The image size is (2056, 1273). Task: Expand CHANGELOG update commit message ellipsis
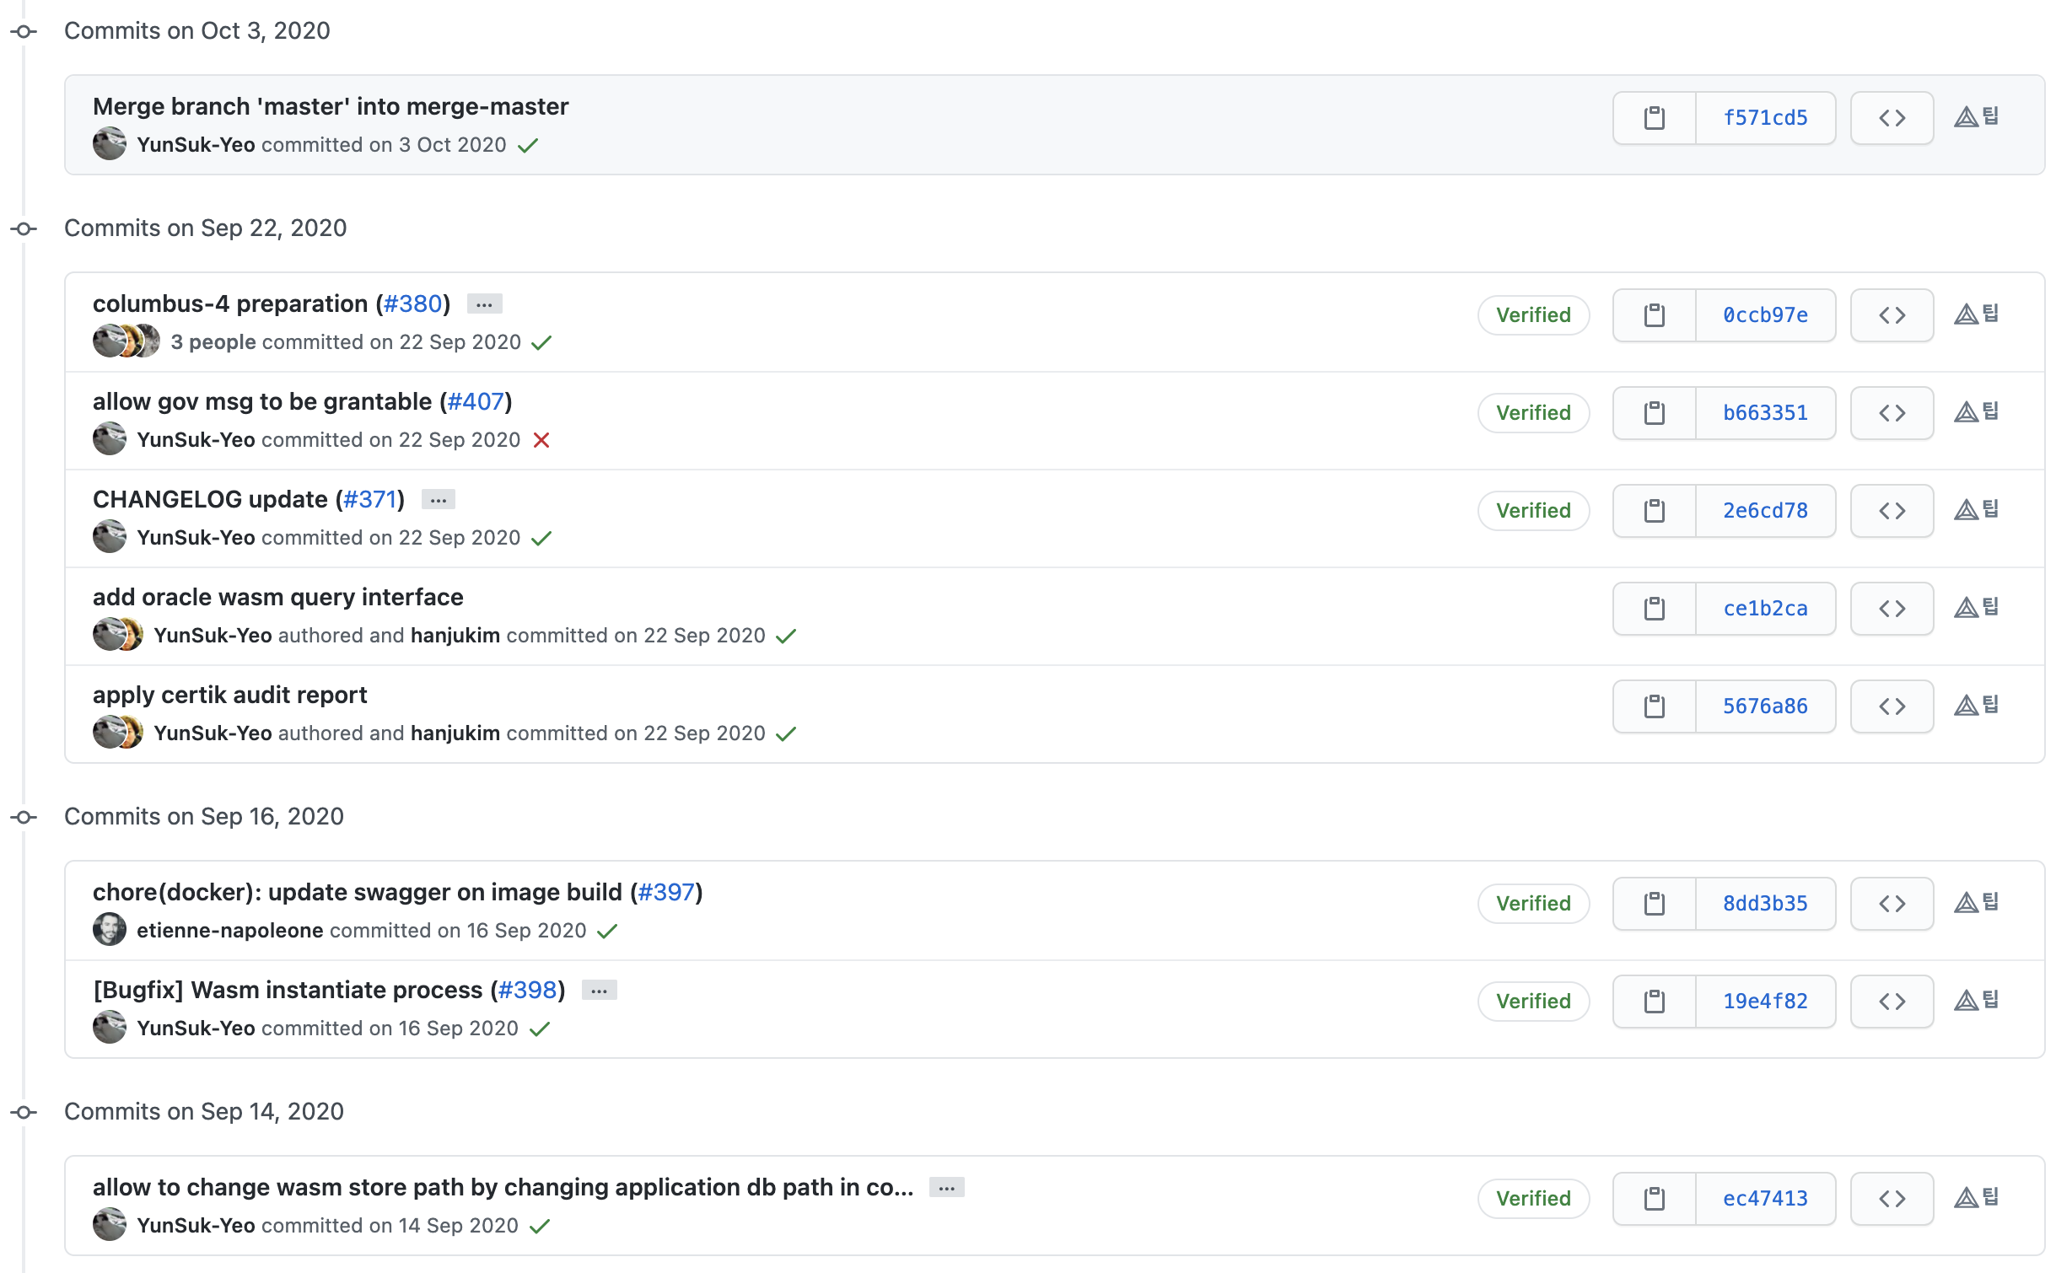[438, 500]
